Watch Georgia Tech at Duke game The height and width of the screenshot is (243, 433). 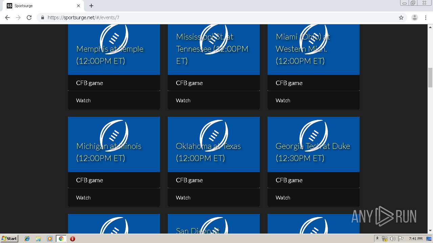[283, 198]
